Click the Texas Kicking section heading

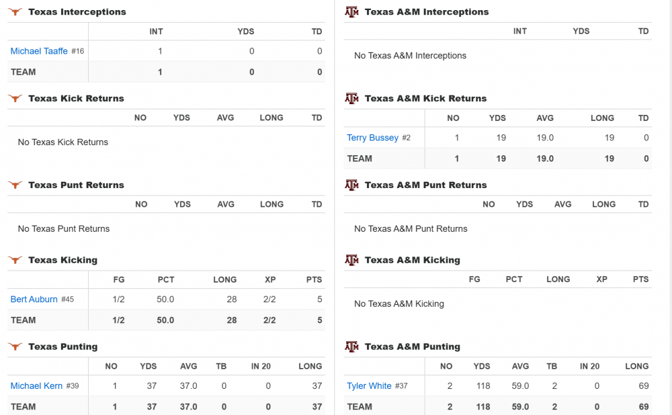[62, 261]
